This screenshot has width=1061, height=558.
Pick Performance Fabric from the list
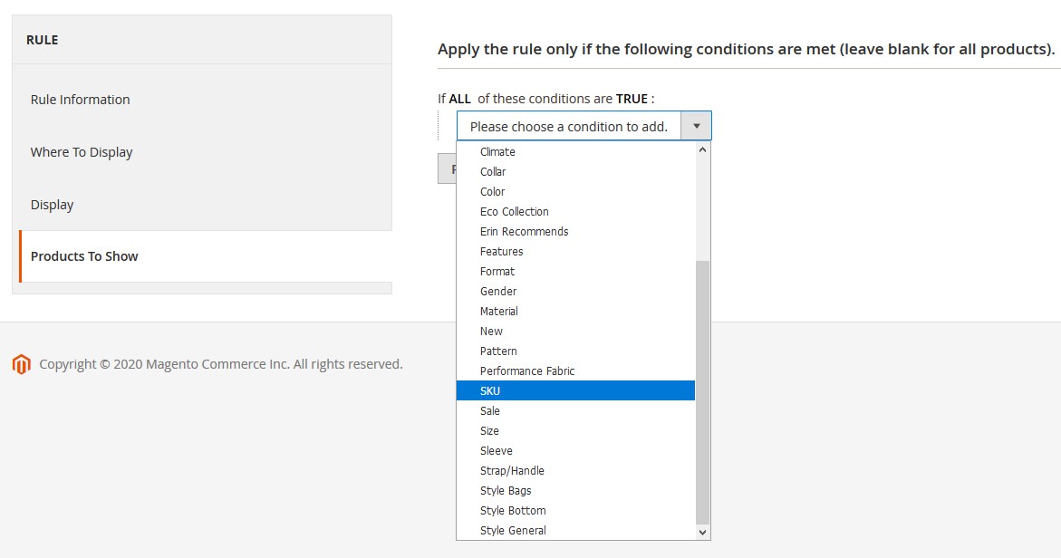[527, 371]
